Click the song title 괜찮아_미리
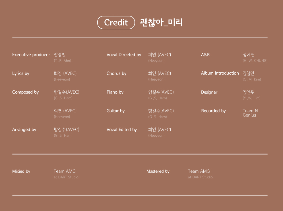The width and height of the screenshot is (283, 211). click(161, 22)
